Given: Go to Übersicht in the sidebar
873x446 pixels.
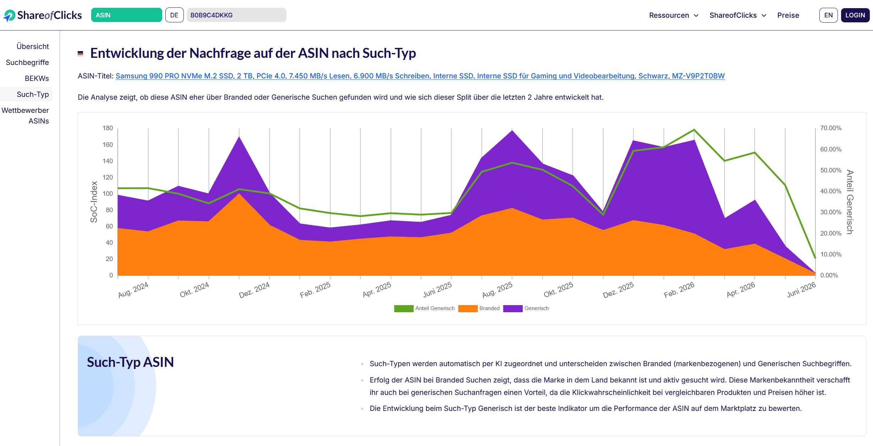Looking at the screenshot, I should tap(33, 46).
